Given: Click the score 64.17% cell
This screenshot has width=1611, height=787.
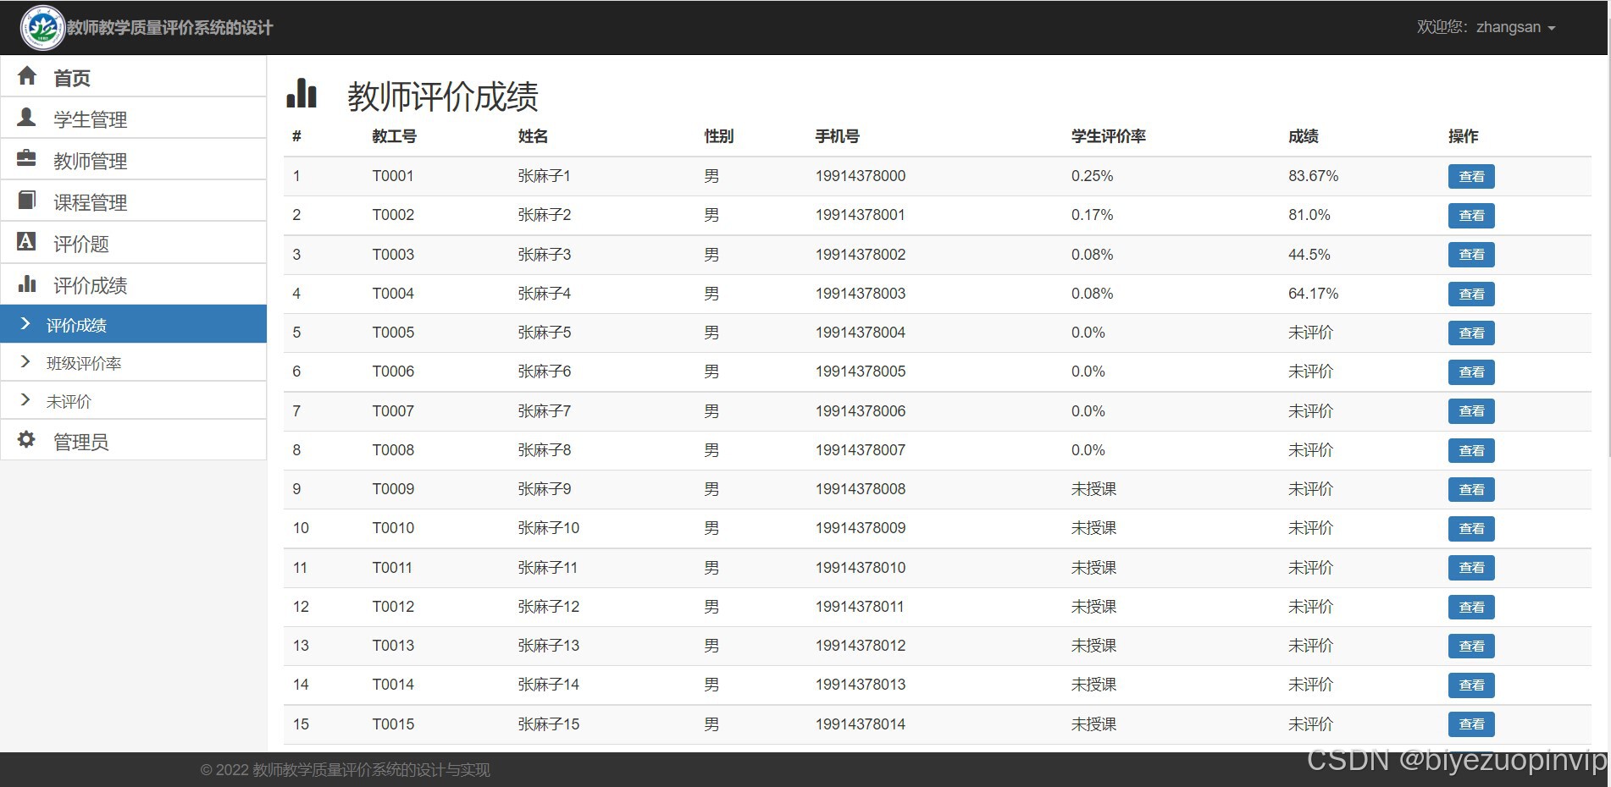Looking at the screenshot, I should [x=1313, y=294].
